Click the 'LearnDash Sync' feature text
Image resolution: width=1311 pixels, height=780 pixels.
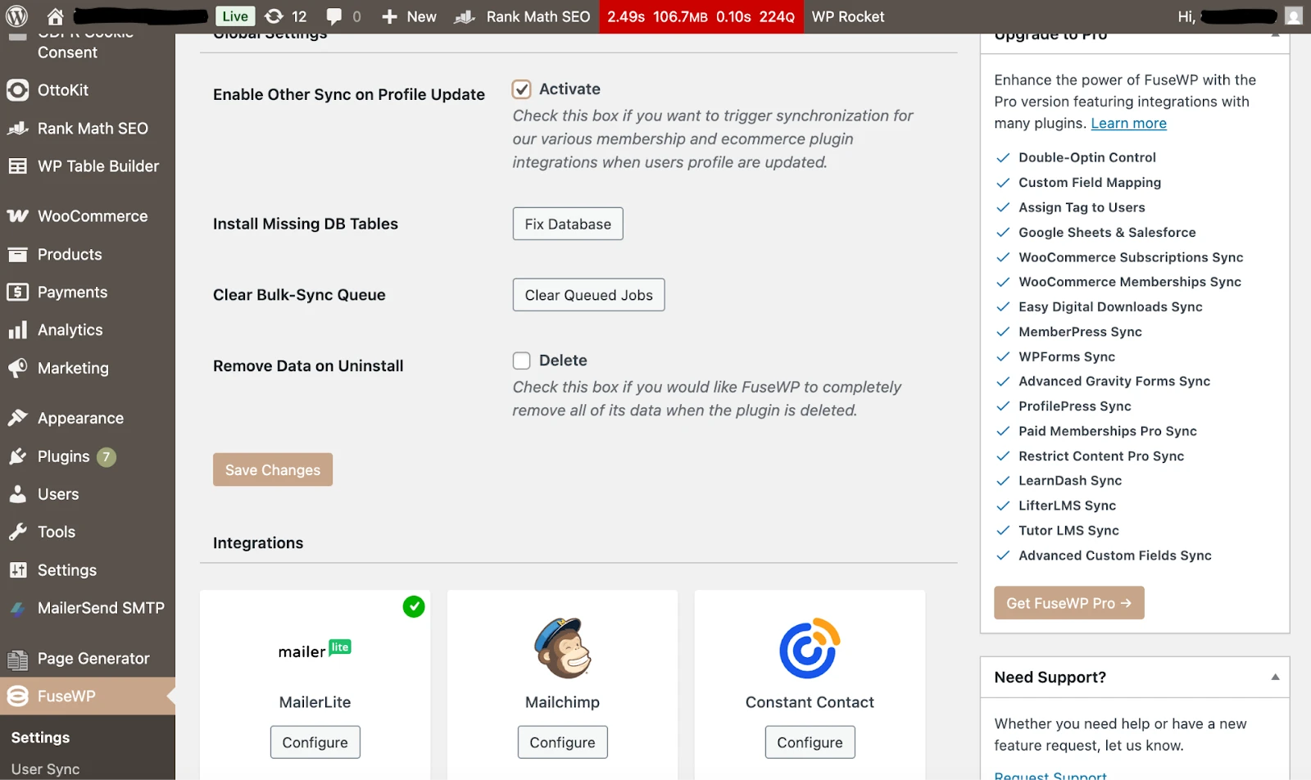[1070, 481]
